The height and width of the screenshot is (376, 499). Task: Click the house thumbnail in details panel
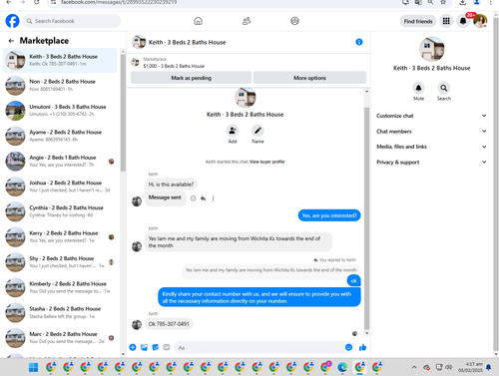coord(431,49)
